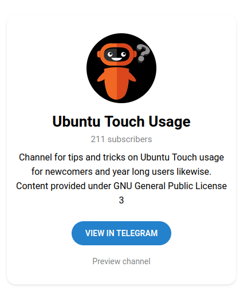Screen dimensions: 240x290
Task: Click the GNU General Public License text
Action: [170, 186]
